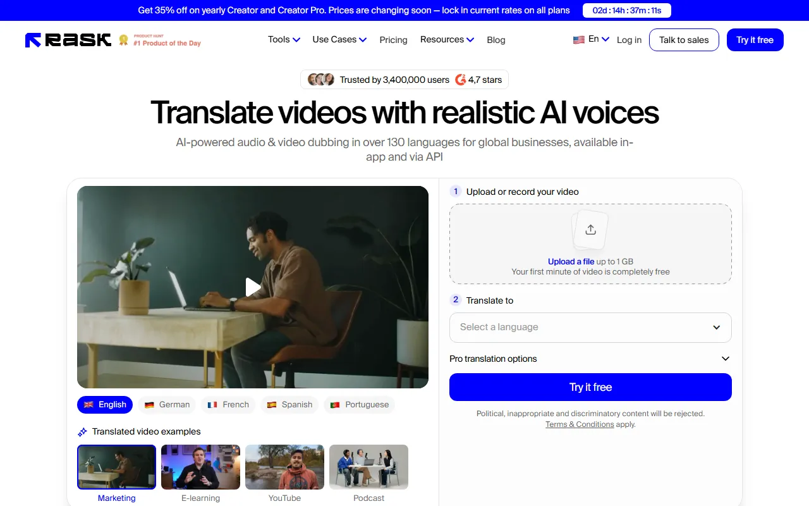This screenshot has width=809, height=506.
Task: Open the Terms & Conditions link
Action: point(580,424)
